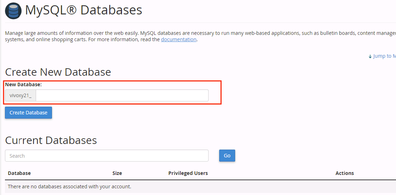
Task: Click the Create New Database heading
Action: 58,72
